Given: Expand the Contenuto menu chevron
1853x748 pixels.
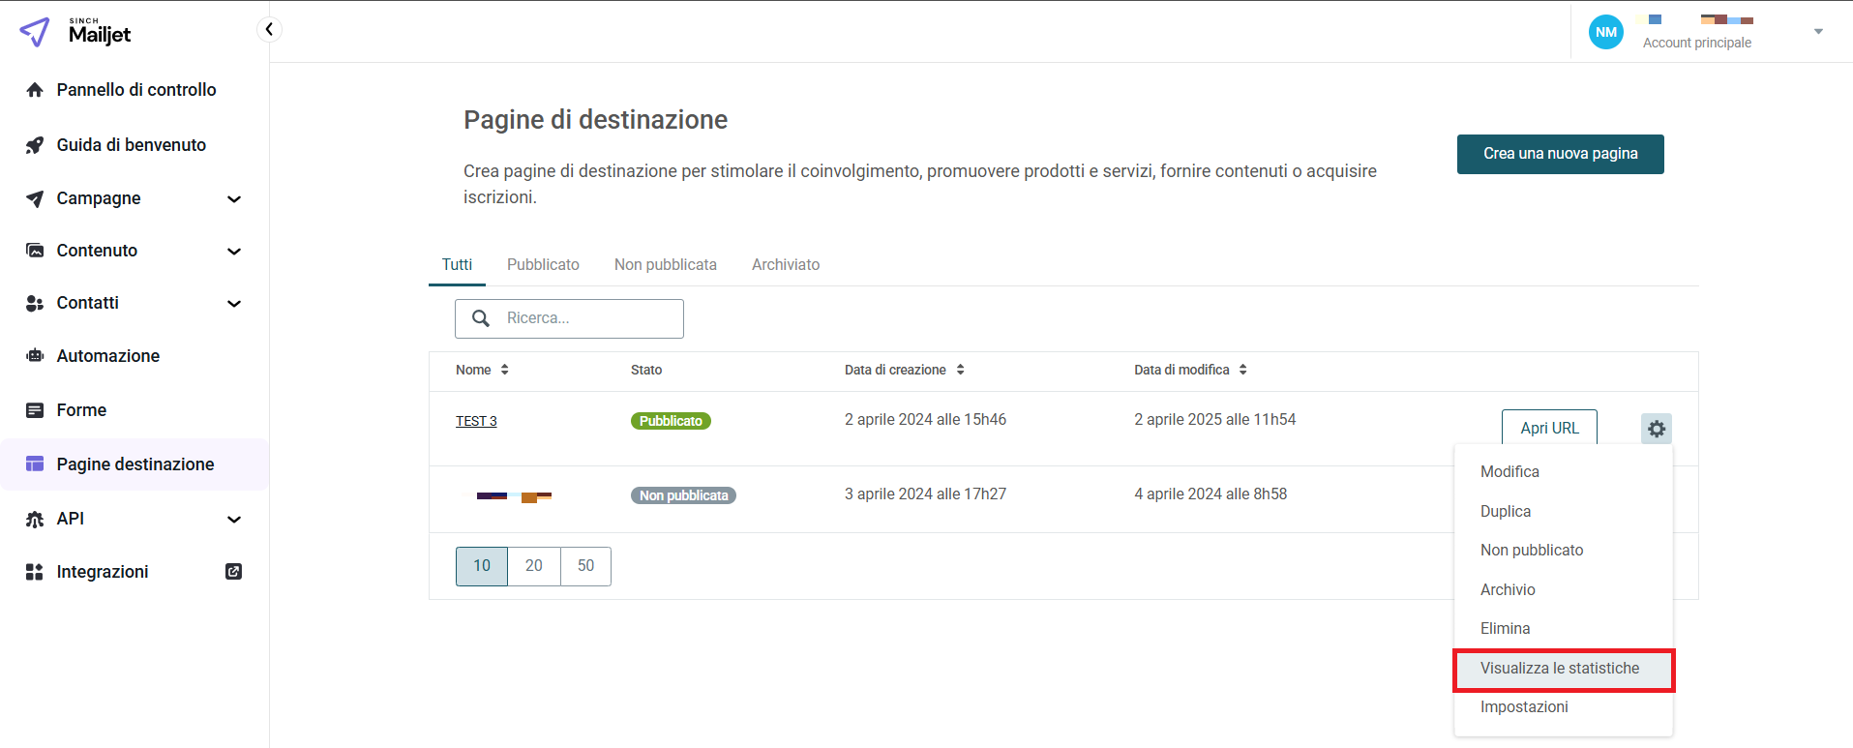Looking at the screenshot, I should point(233,252).
